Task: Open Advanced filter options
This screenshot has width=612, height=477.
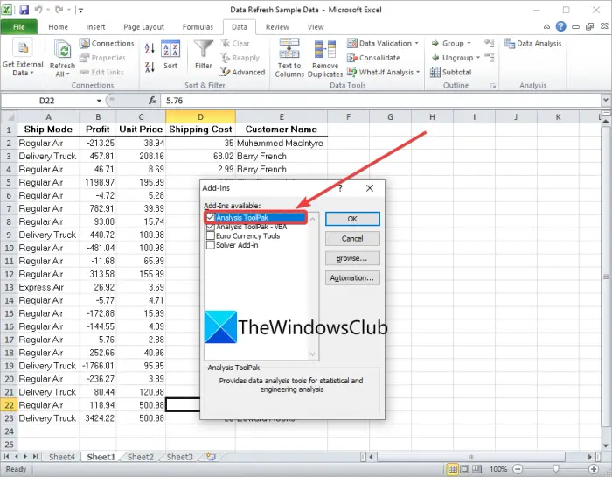Action: point(242,72)
